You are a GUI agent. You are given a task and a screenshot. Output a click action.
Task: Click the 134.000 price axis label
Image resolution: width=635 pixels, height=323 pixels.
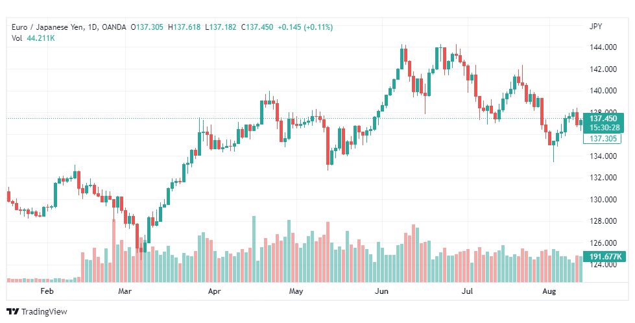pos(603,156)
